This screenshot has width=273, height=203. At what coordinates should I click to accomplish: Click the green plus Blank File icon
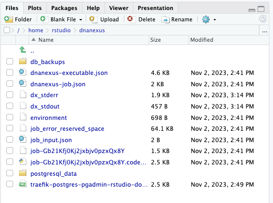pyautogui.click(x=43, y=19)
